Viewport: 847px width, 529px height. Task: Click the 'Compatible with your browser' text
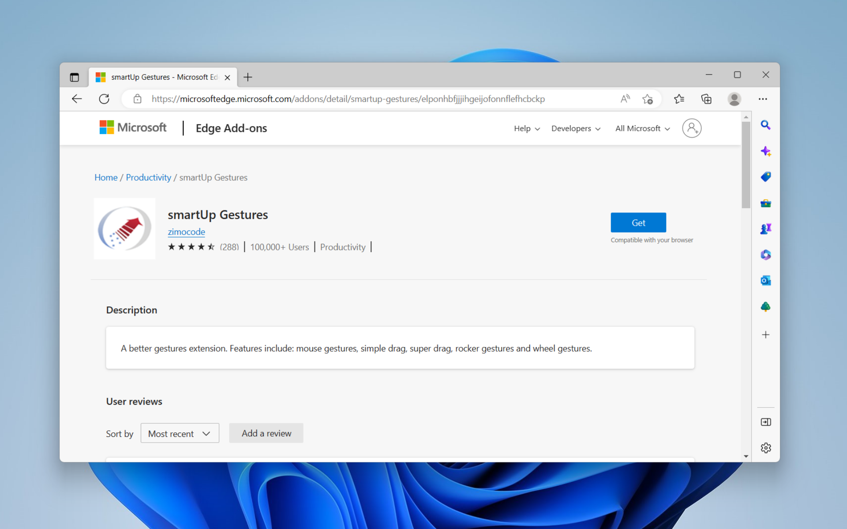[x=652, y=240]
